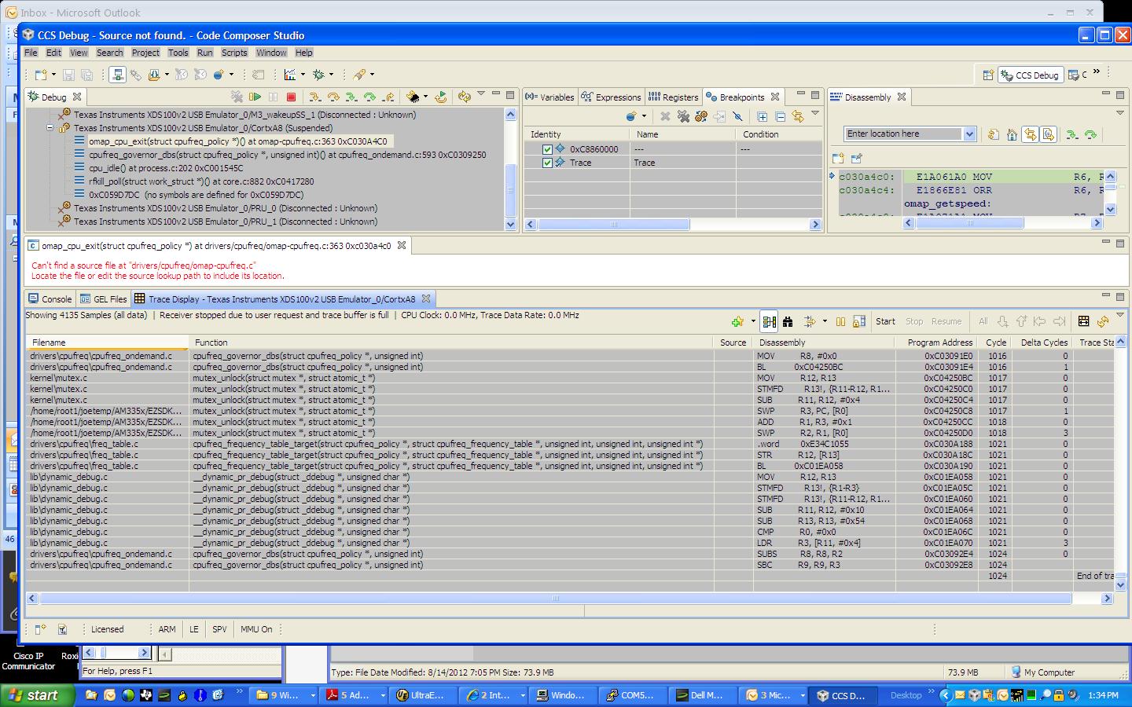Click the red Terminate button in Debug view
The width and height of the screenshot is (1132, 707).
[291, 97]
